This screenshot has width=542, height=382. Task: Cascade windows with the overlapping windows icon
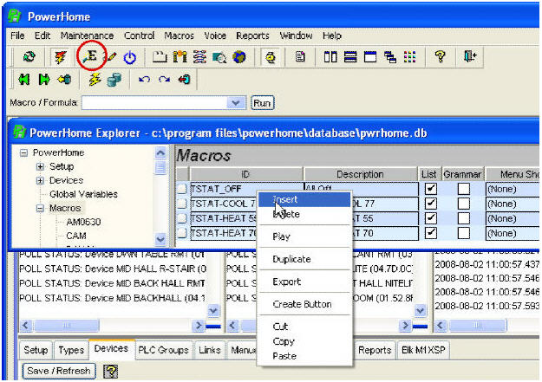(390, 56)
